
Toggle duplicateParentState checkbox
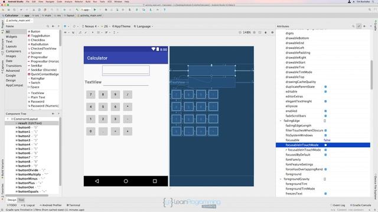[325, 87]
